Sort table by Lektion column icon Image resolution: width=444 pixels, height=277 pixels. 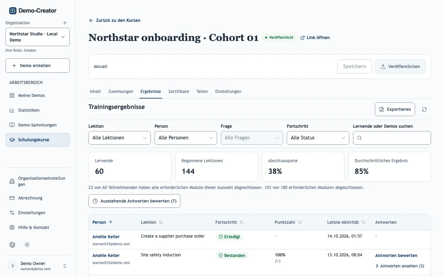pos(161,222)
